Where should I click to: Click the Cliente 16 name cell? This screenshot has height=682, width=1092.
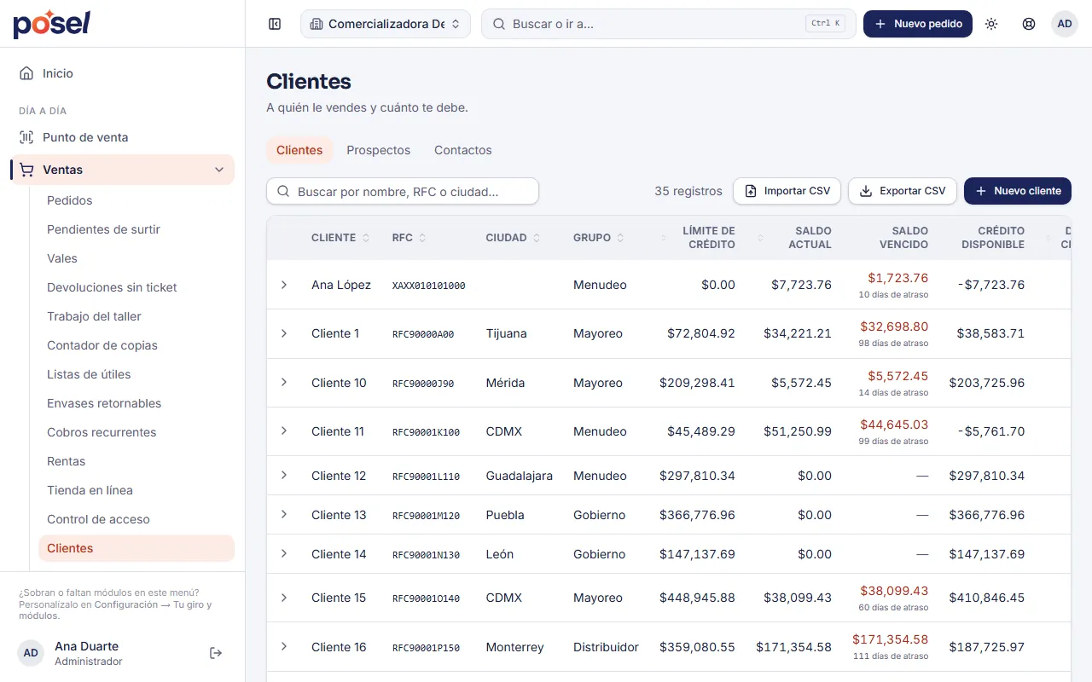click(339, 647)
